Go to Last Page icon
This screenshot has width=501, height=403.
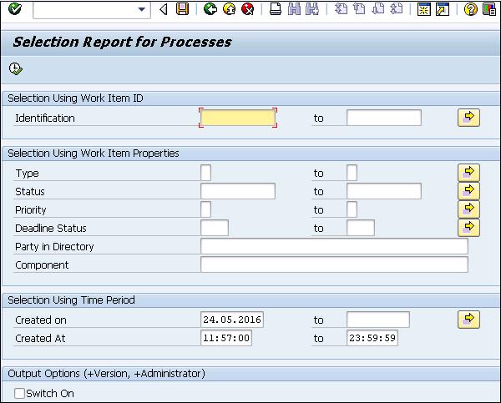tap(397, 9)
